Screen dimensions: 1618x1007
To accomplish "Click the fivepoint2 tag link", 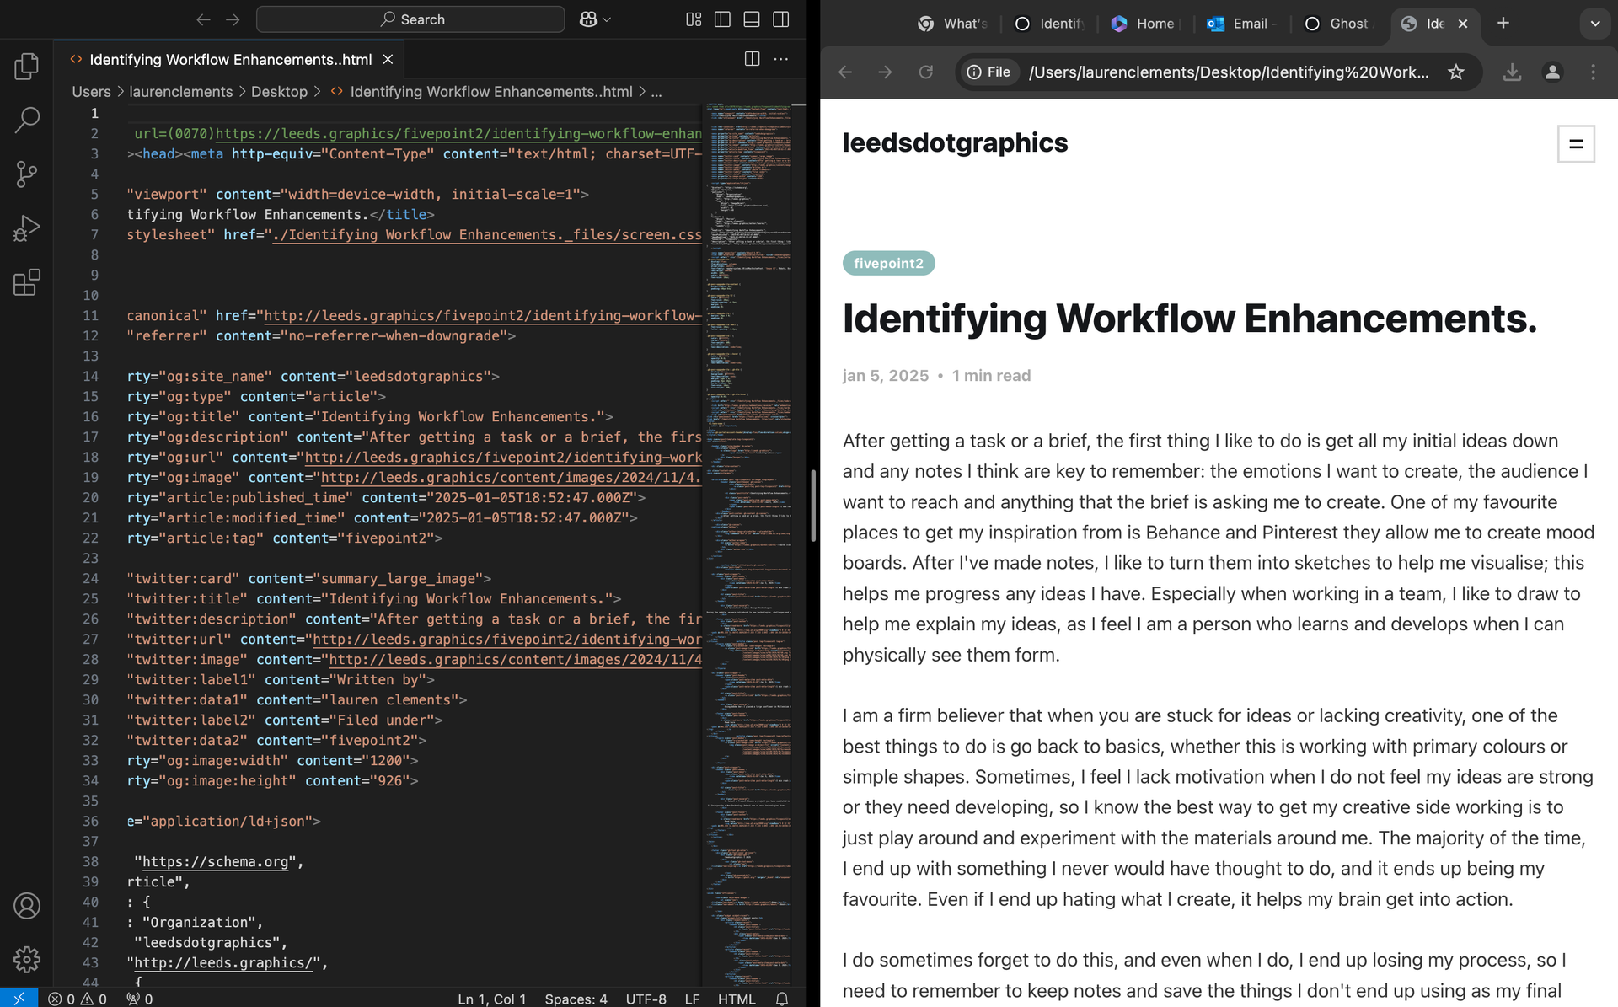I will click(x=887, y=262).
